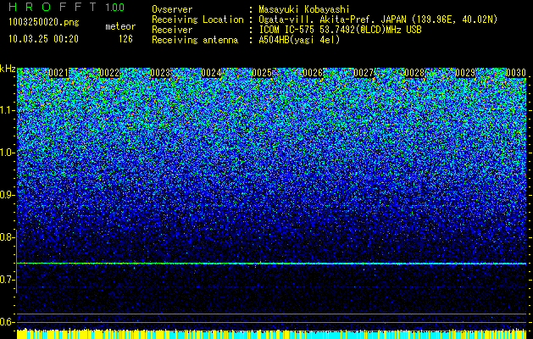Click the bright horizontal carrier signal line
Screen dimensions: 533x339
click(271, 264)
